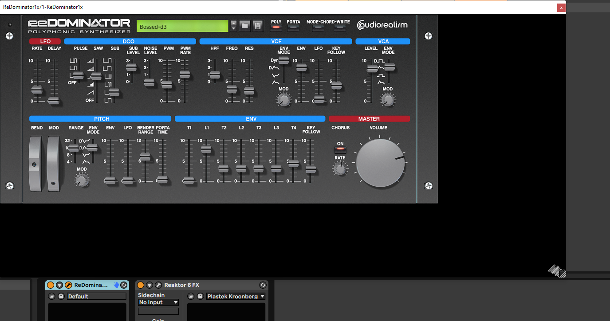The width and height of the screenshot is (610, 321).
Task: Turn off the ReDominator device activator
Action: (x=51, y=285)
